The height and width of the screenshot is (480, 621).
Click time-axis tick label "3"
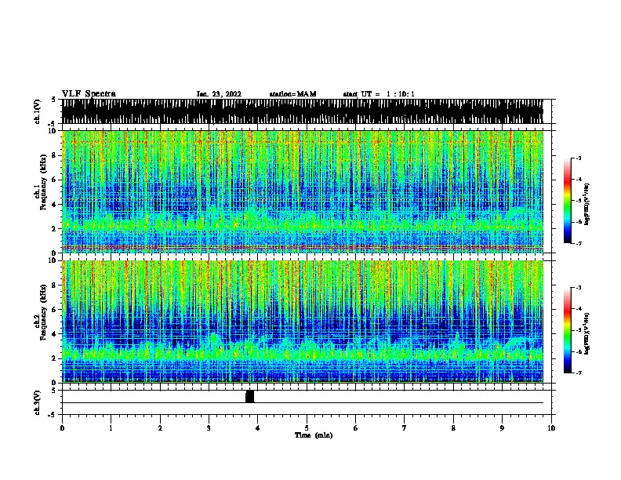click(209, 428)
